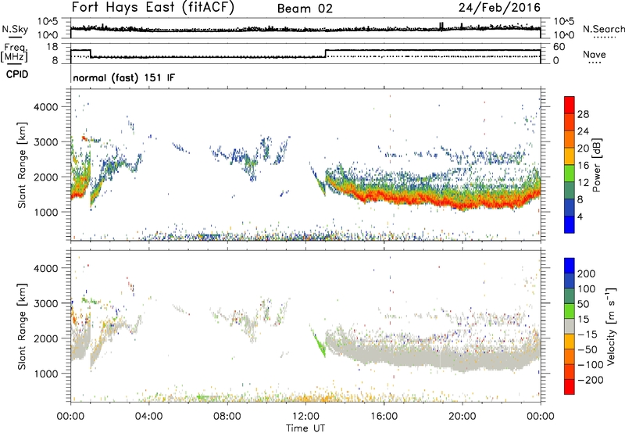
Task: Click the '15' velocity color bar label
Action: [584, 319]
